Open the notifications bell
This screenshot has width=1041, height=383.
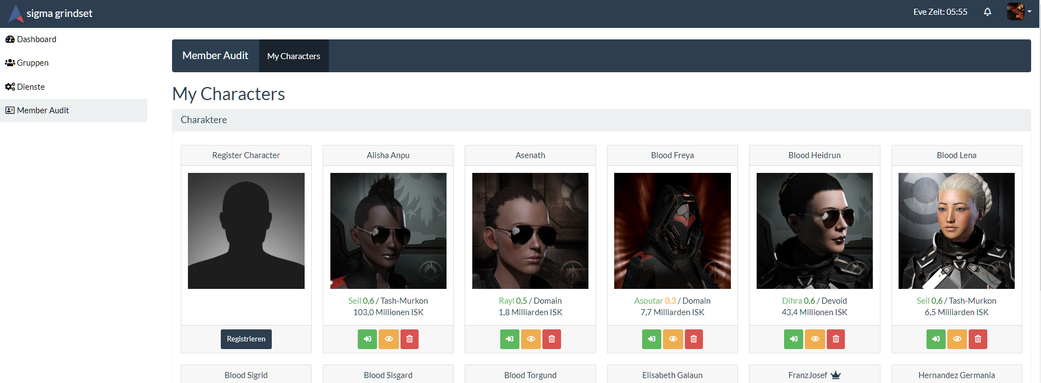point(987,12)
